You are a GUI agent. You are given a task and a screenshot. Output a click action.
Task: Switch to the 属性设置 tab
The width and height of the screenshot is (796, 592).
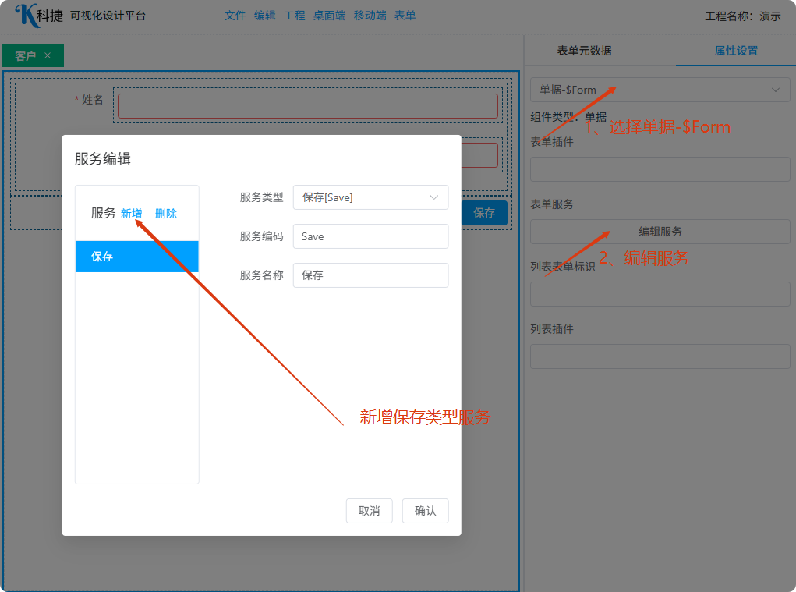[735, 51]
